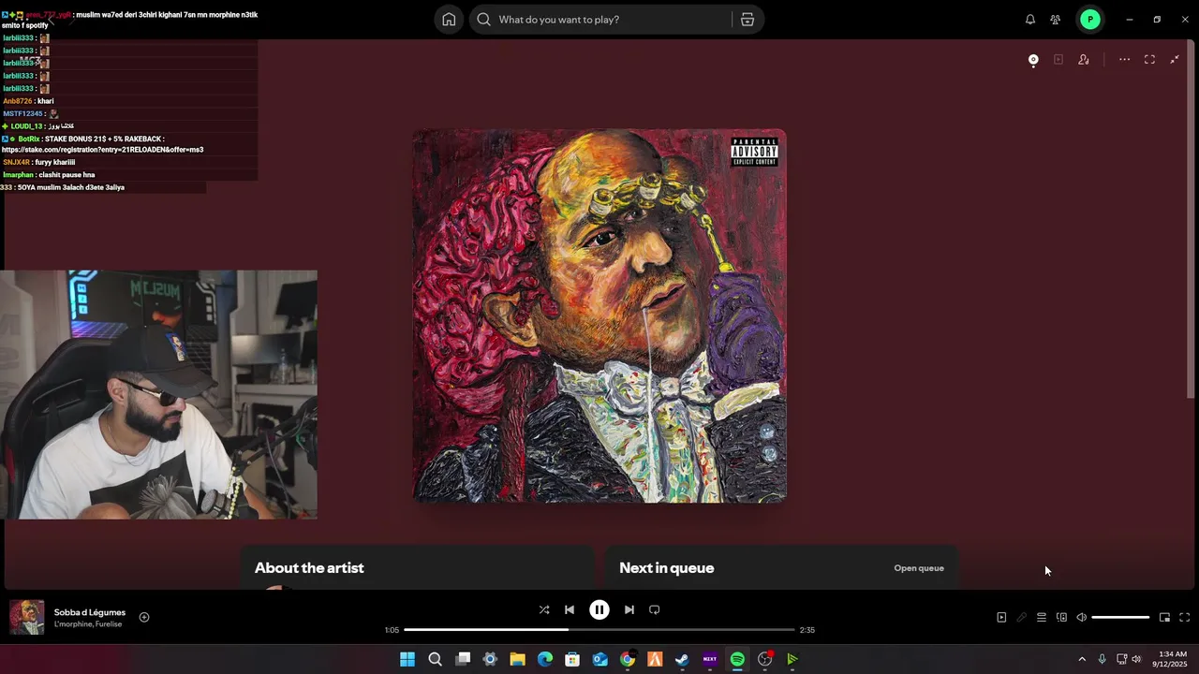Open the network system tray icon

(x=1122, y=659)
